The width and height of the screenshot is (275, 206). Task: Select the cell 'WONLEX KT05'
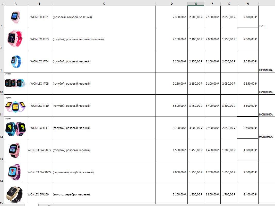tap(39, 84)
